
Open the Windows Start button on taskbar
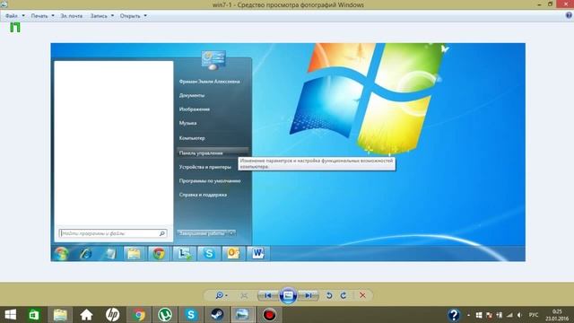10,315
